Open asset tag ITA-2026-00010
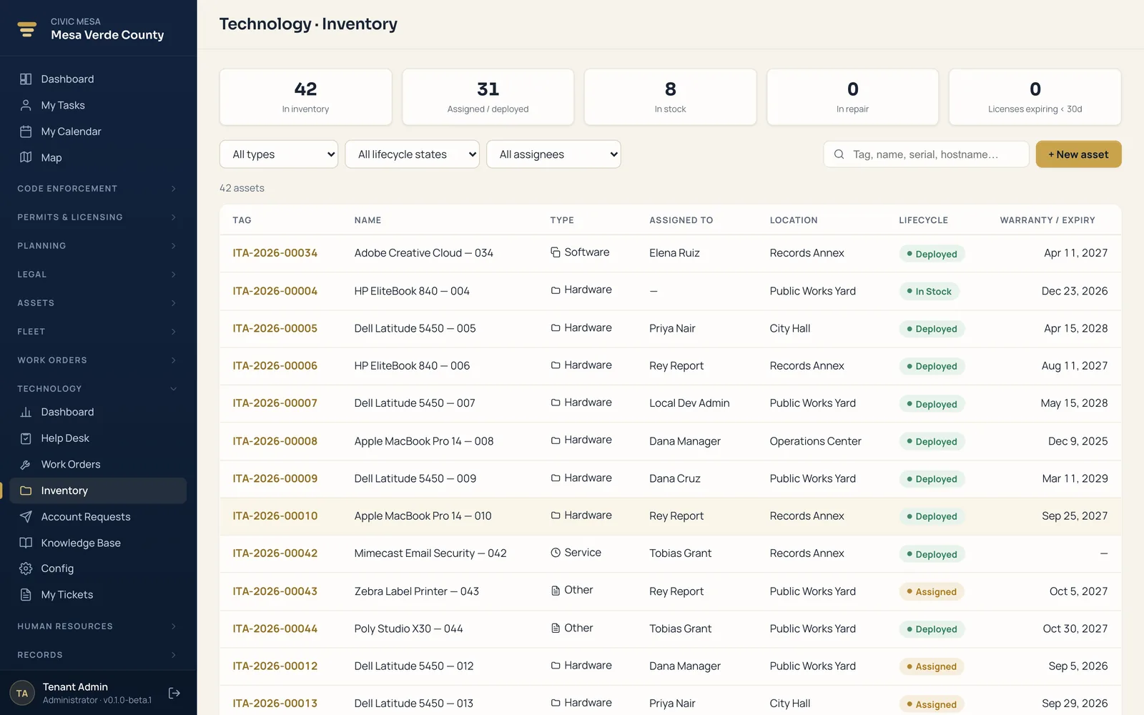Image resolution: width=1144 pixels, height=715 pixels. click(275, 516)
